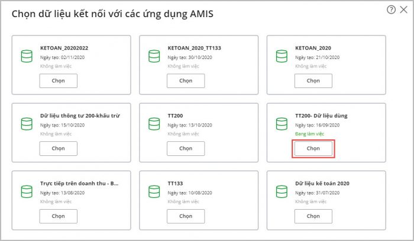Viewport: 414px width, 241px height.
Task: Click the KETOAN_2020_TT133 title text
Action: click(x=195, y=48)
